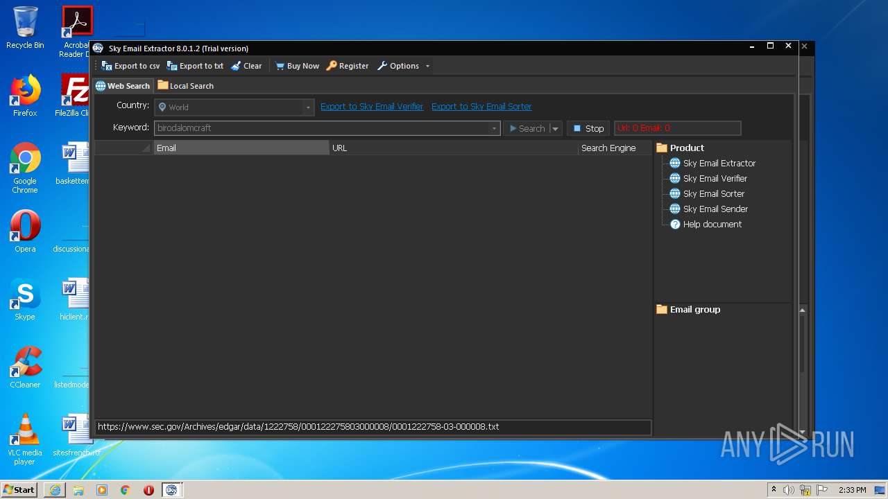888x499 pixels.
Task: Open Sky Email Extractor in Product tree
Action: pyautogui.click(x=712, y=163)
